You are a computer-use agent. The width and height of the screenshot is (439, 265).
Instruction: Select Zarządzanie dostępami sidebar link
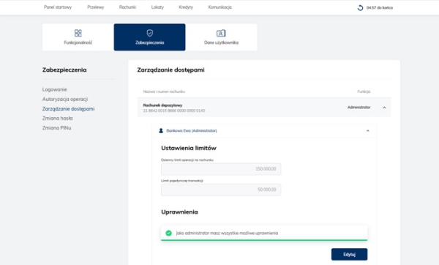pyautogui.click(x=68, y=108)
